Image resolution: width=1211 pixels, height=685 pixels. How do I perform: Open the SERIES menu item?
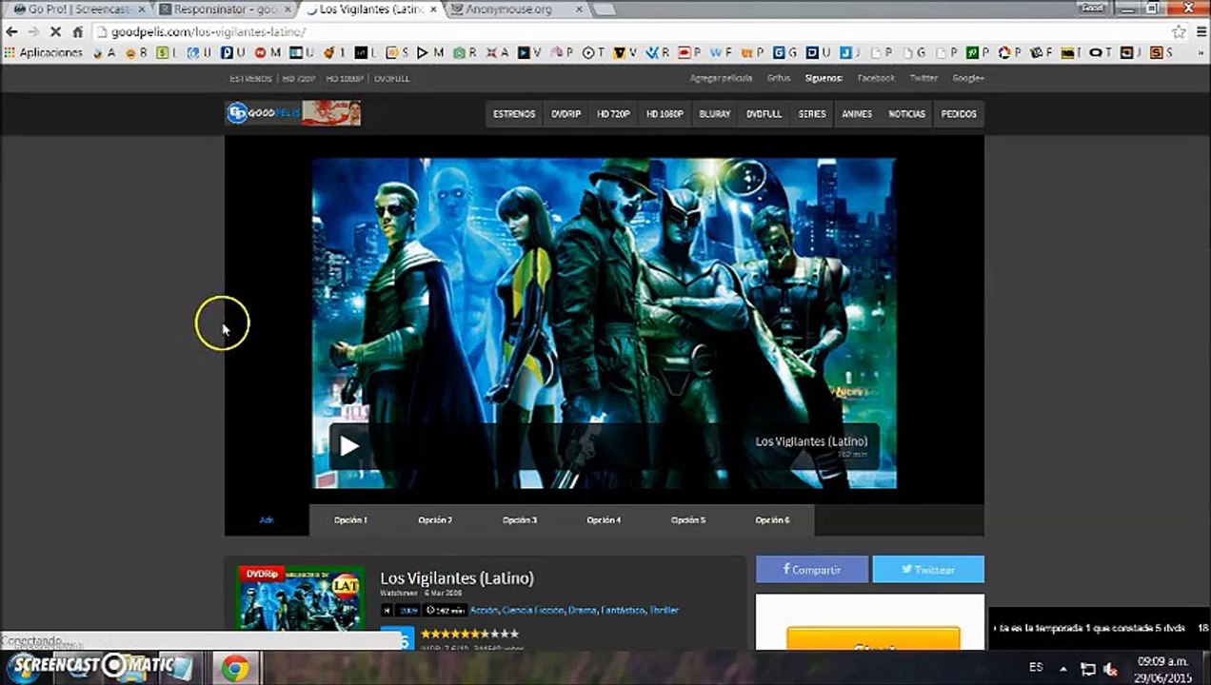812,114
